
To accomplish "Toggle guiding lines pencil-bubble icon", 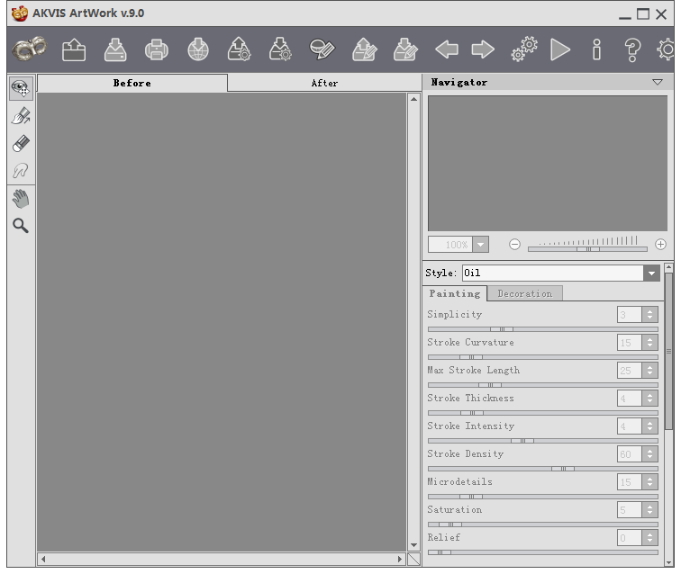I will (x=322, y=49).
